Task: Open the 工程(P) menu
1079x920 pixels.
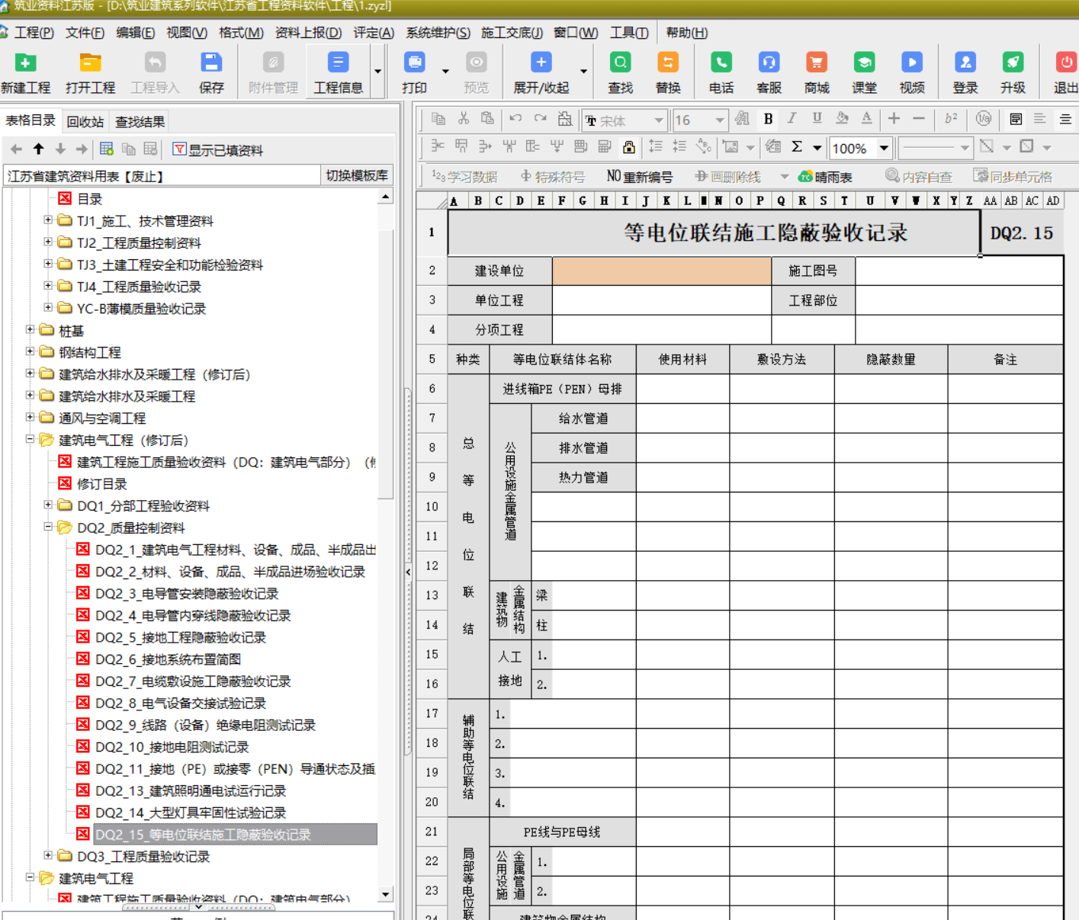Action: [x=34, y=33]
